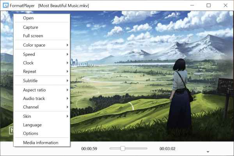Expand the Channel submenu
The height and width of the screenshot is (156, 234).
point(42,107)
